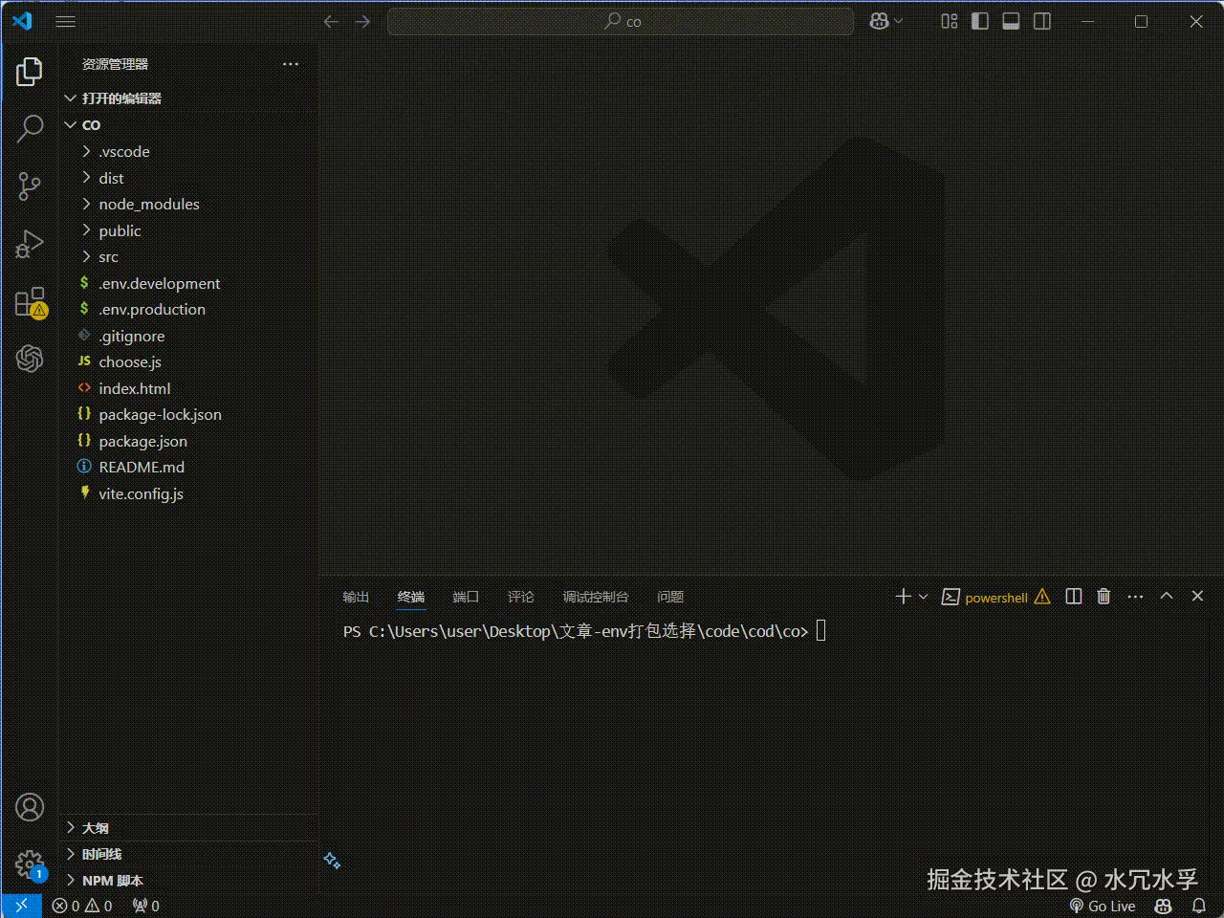Image resolution: width=1224 pixels, height=918 pixels.
Task: Open the remote window status icon
Action: click(x=21, y=906)
